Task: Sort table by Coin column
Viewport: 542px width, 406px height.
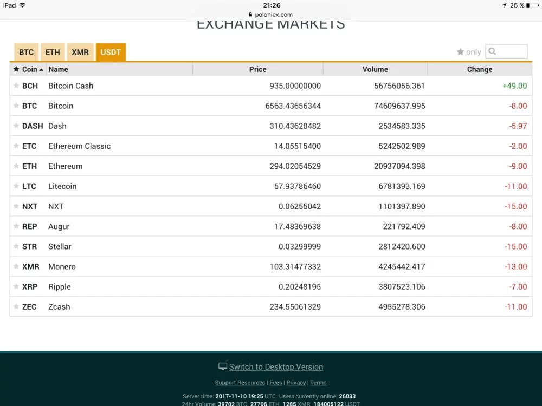Action: coord(33,69)
